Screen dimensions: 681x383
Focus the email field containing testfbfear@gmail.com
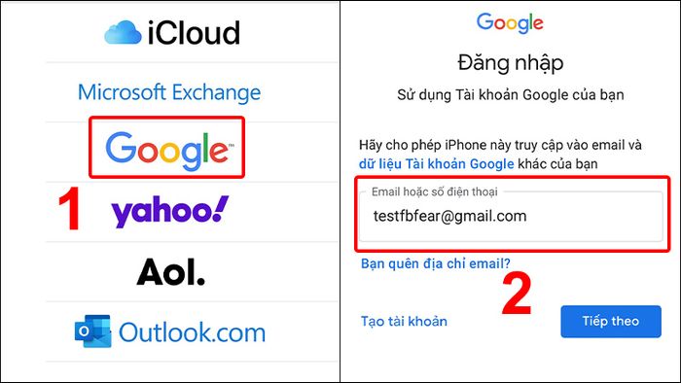point(511,216)
